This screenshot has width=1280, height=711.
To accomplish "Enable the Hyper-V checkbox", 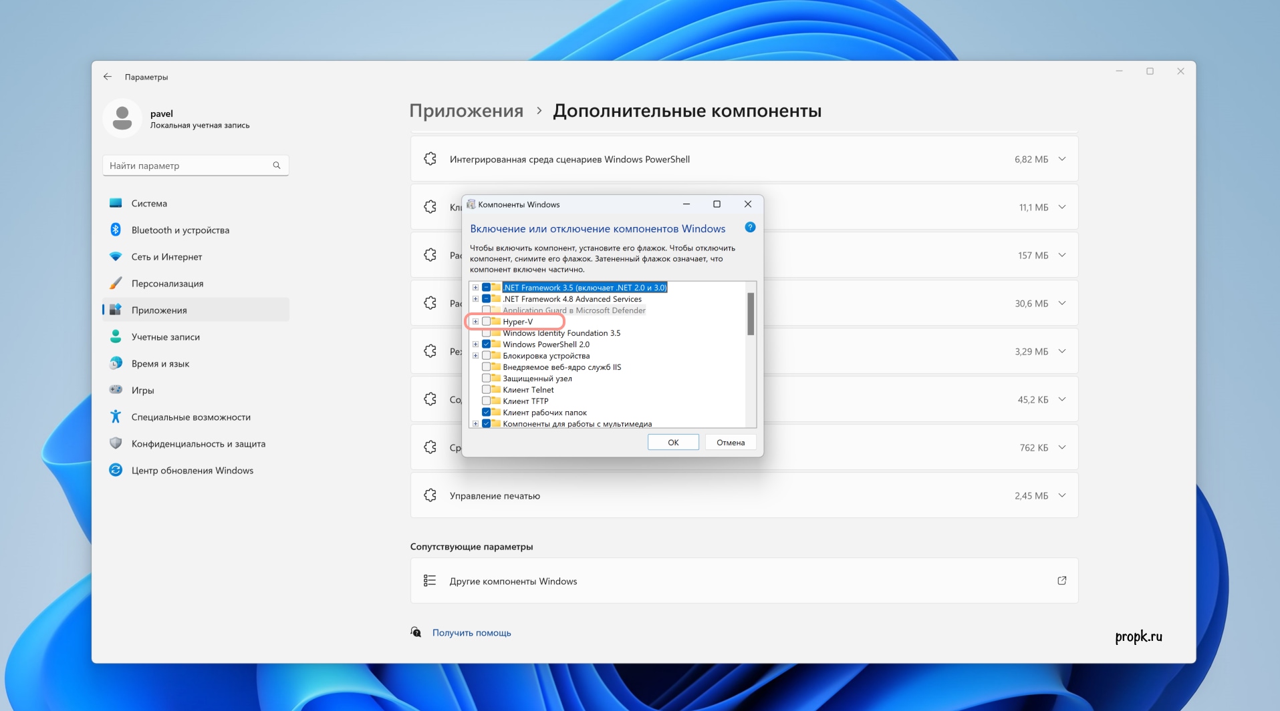I will pos(486,322).
